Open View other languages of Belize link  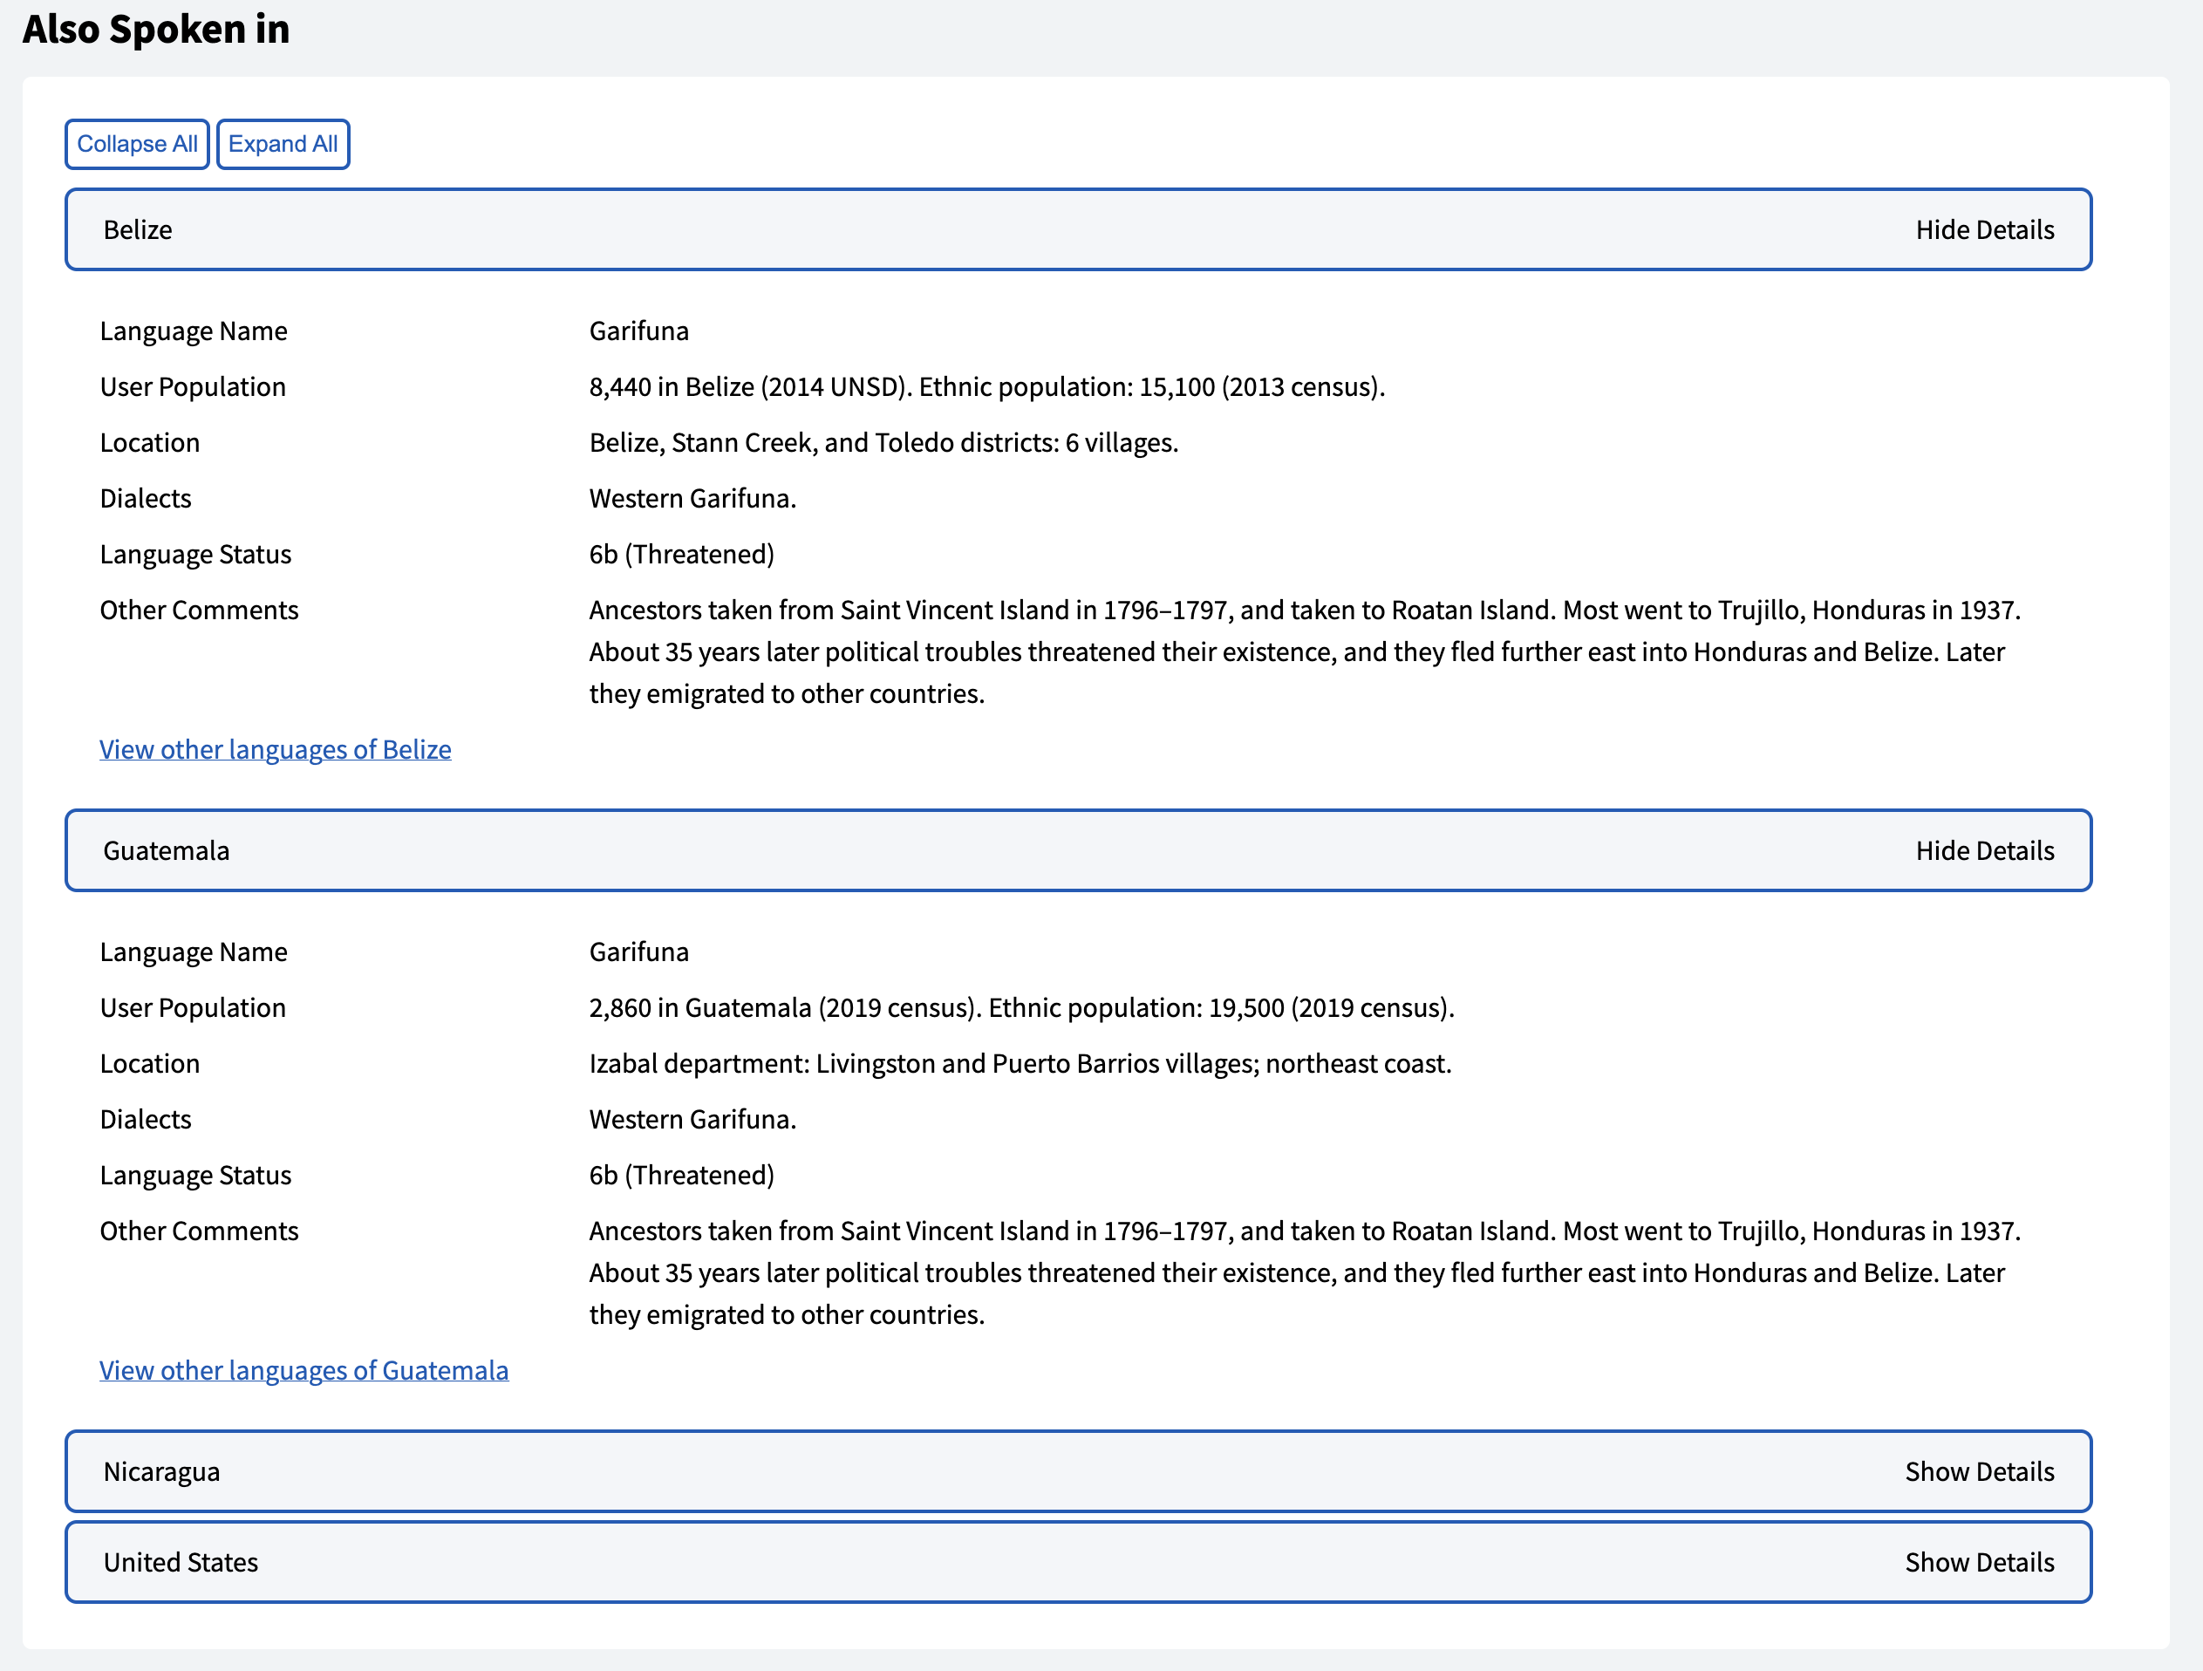[275, 750]
